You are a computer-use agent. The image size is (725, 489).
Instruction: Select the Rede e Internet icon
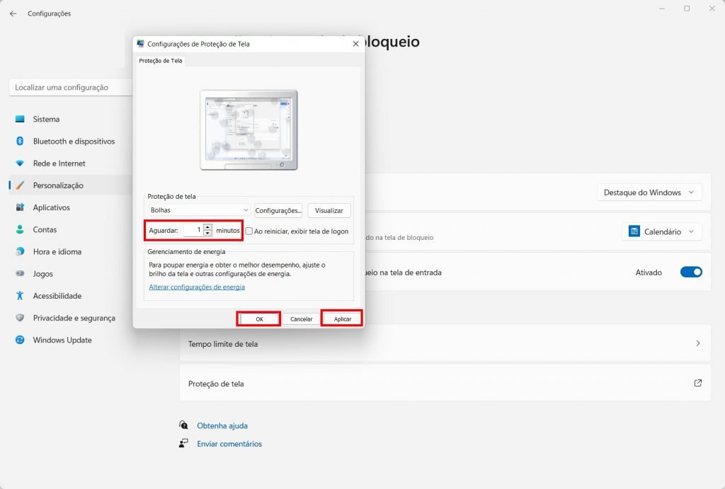click(x=20, y=163)
